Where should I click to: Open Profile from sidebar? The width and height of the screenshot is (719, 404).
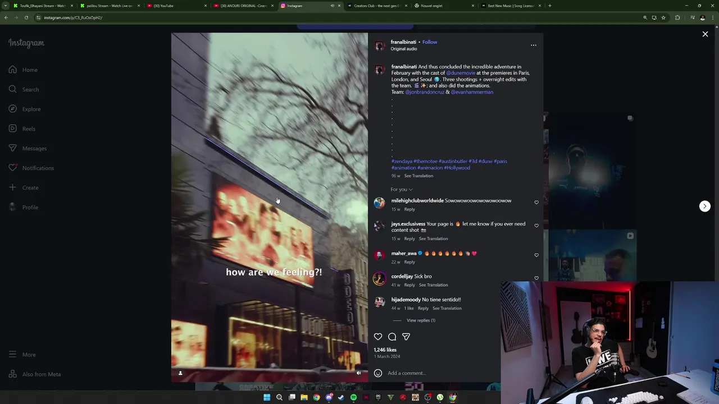pyautogui.click(x=23, y=207)
